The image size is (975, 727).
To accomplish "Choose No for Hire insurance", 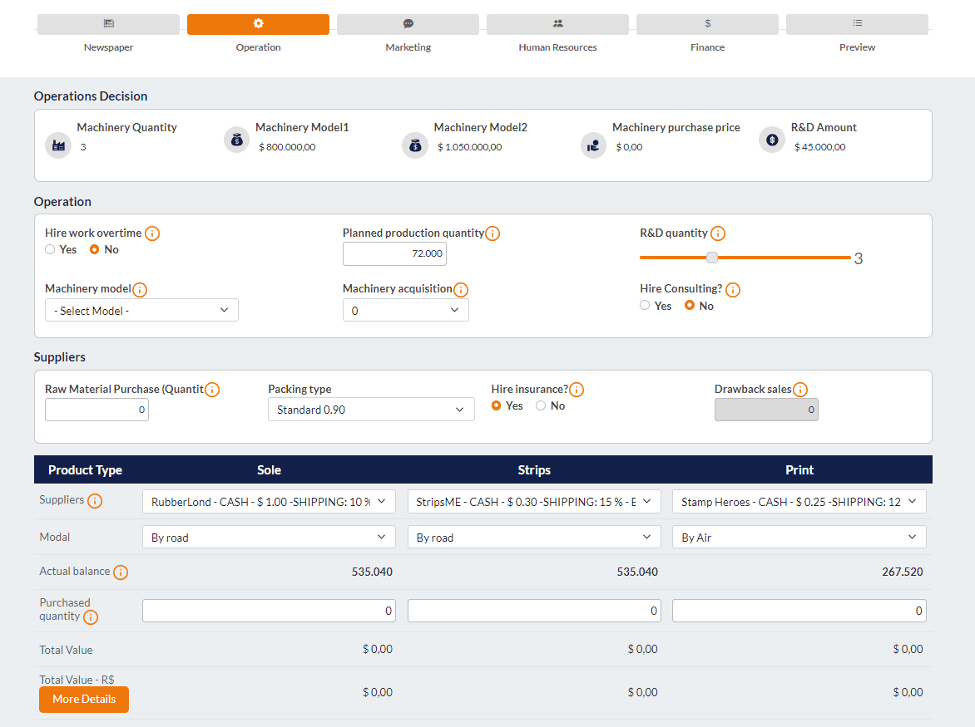I will (x=541, y=405).
